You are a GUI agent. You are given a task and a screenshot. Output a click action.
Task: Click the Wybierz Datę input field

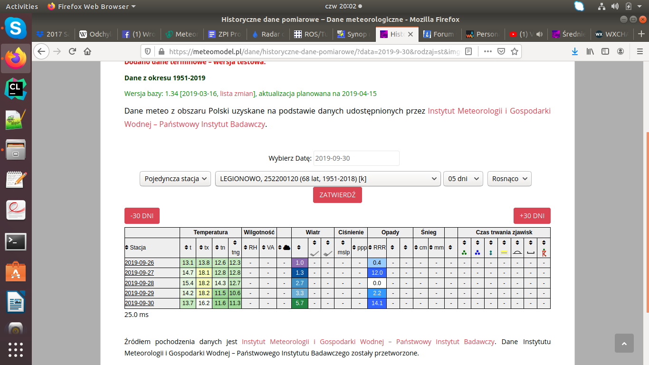point(356,158)
